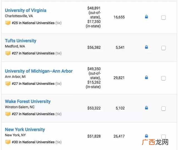Tick the checkbox for Wake Forest University

(164, 108)
